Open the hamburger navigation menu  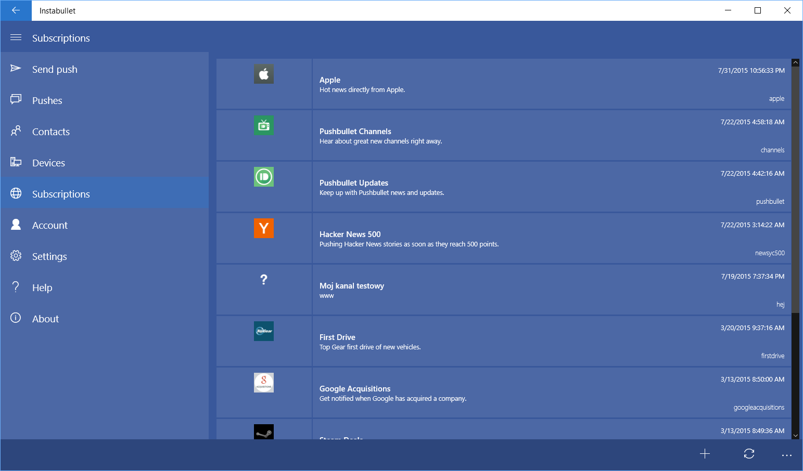point(16,37)
